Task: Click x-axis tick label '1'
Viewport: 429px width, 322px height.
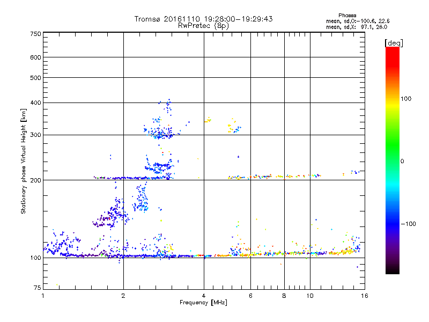Action: [43, 296]
